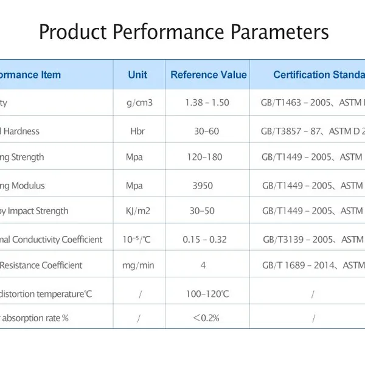Select the 100-120°C reference value
This screenshot has height=365, width=365.
(207, 294)
